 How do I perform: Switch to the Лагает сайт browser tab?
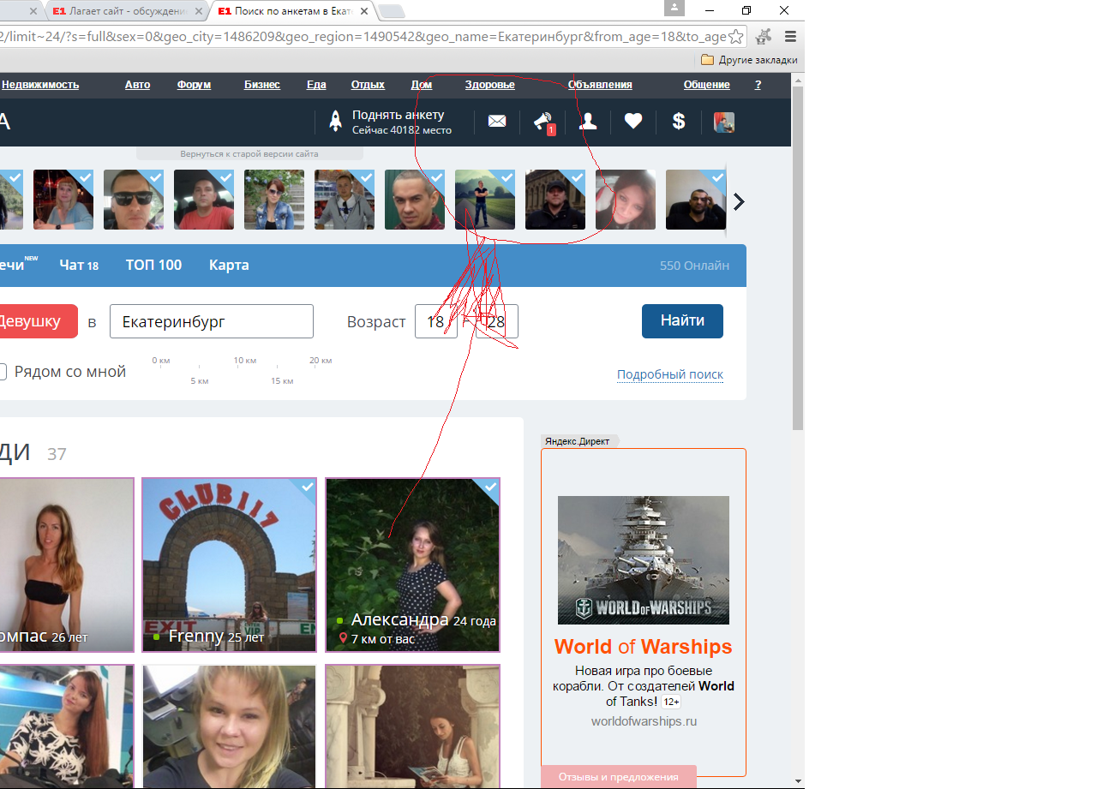tap(125, 11)
